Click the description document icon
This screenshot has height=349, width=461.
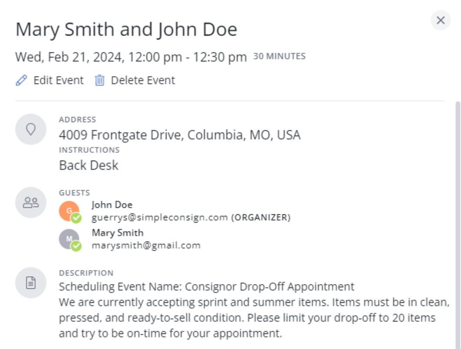tap(31, 283)
